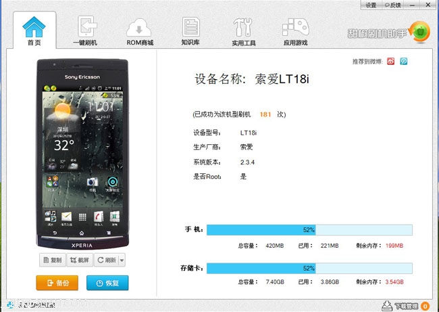Click 生产厂商 value 索爱

pos(247,147)
